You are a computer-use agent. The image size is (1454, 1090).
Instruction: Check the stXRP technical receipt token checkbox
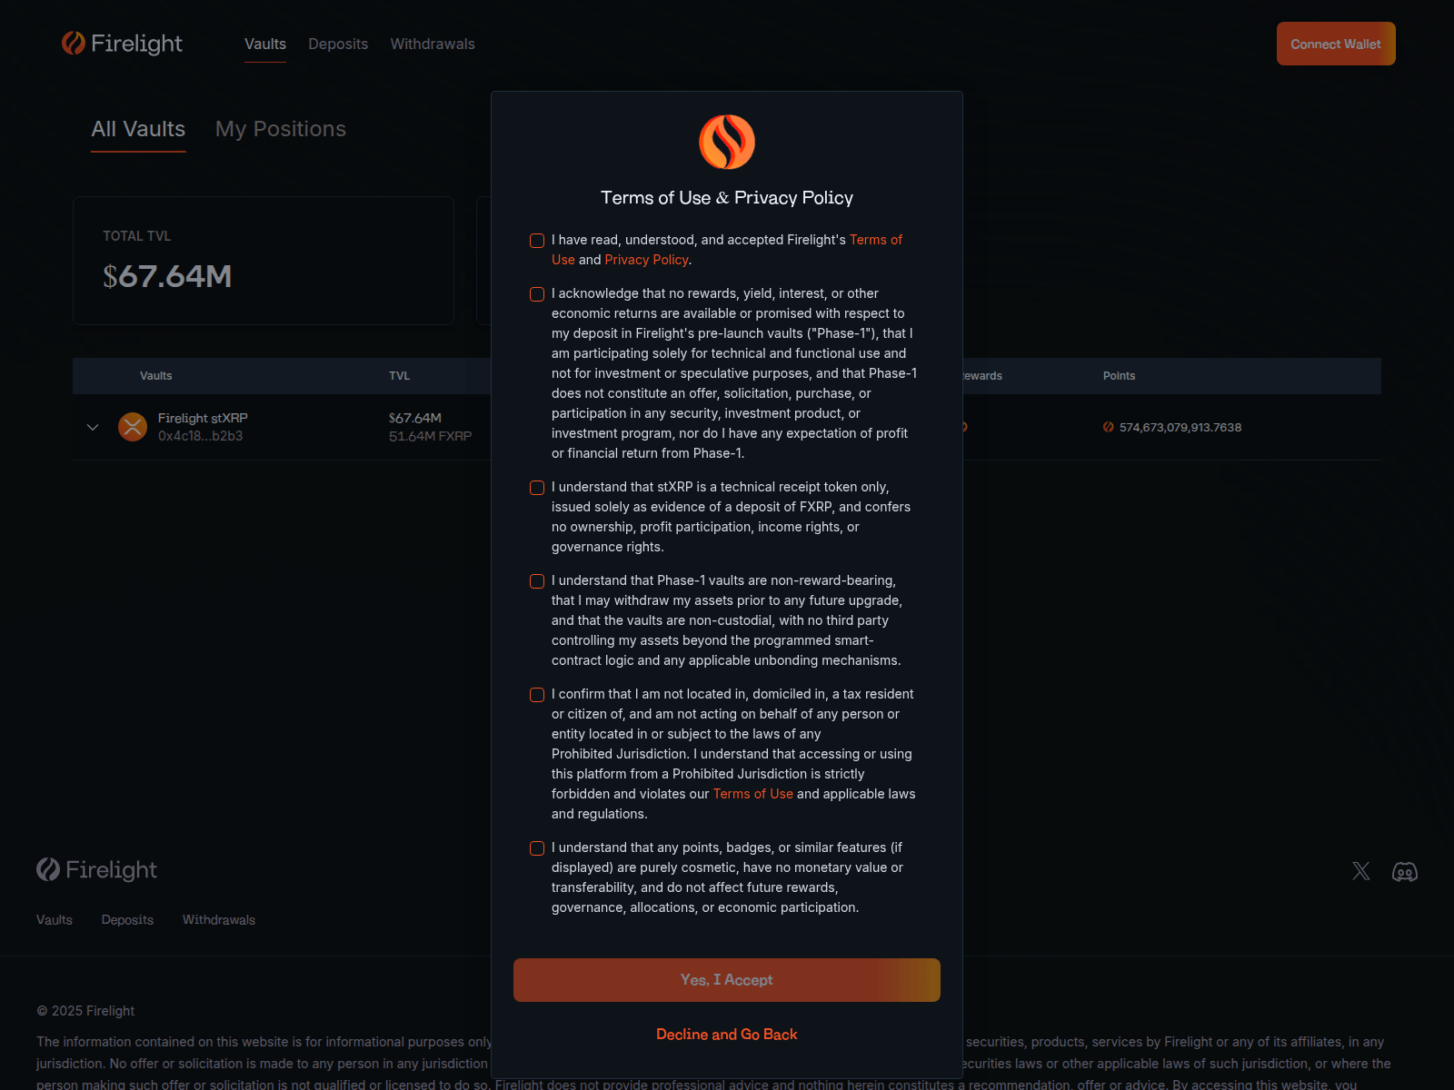(x=537, y=488)
